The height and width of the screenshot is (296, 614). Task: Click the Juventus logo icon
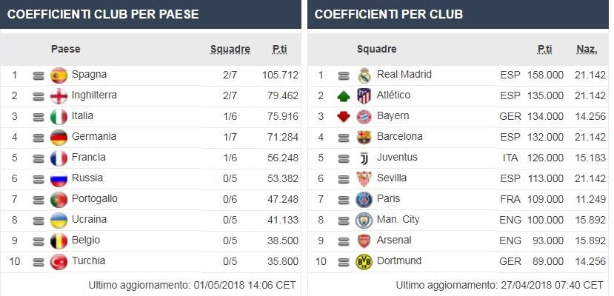(364, 158)
